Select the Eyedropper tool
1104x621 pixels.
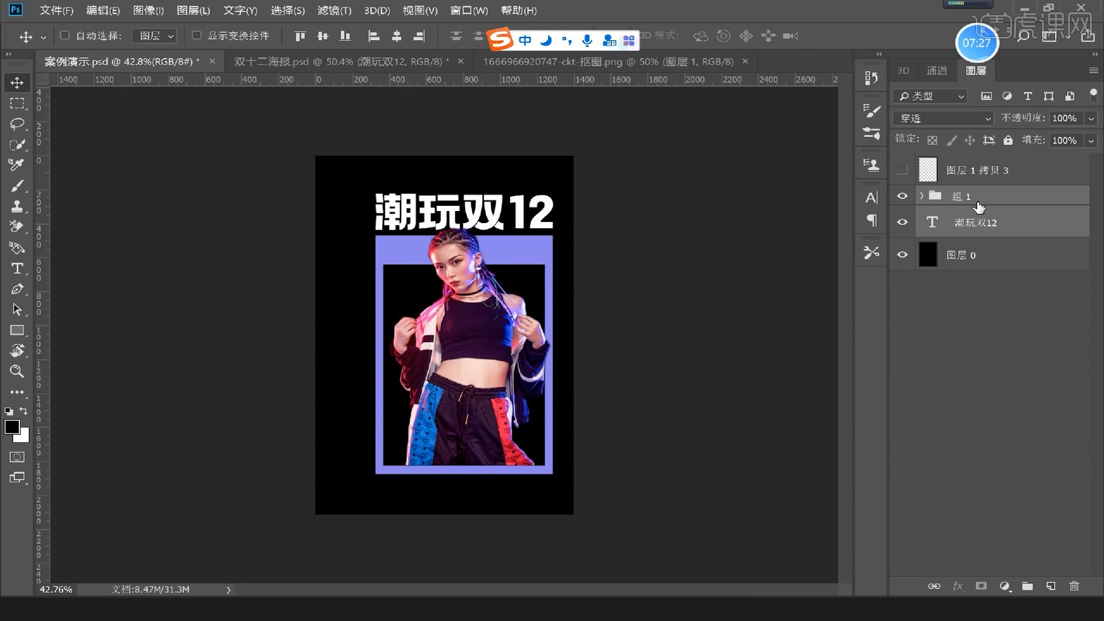[17, 165]
